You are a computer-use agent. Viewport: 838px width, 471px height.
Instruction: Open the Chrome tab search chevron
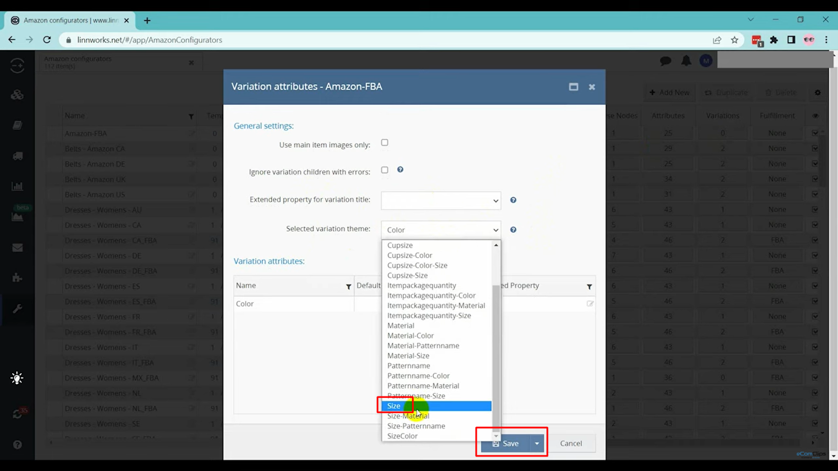point(751,20)
